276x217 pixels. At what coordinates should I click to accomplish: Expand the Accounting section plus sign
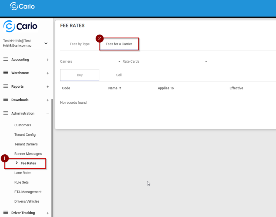(x=48, y=60)
